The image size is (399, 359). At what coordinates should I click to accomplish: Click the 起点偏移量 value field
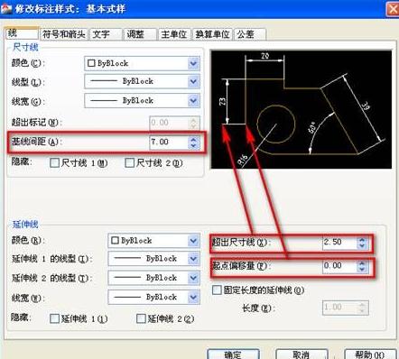(339, 266)
